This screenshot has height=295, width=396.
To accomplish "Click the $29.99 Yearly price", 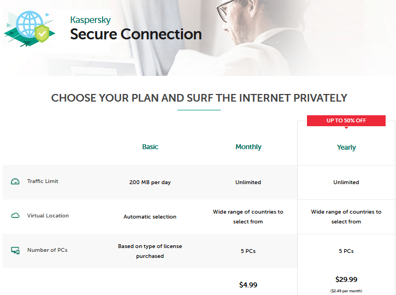I will click(x=346, y=279).
